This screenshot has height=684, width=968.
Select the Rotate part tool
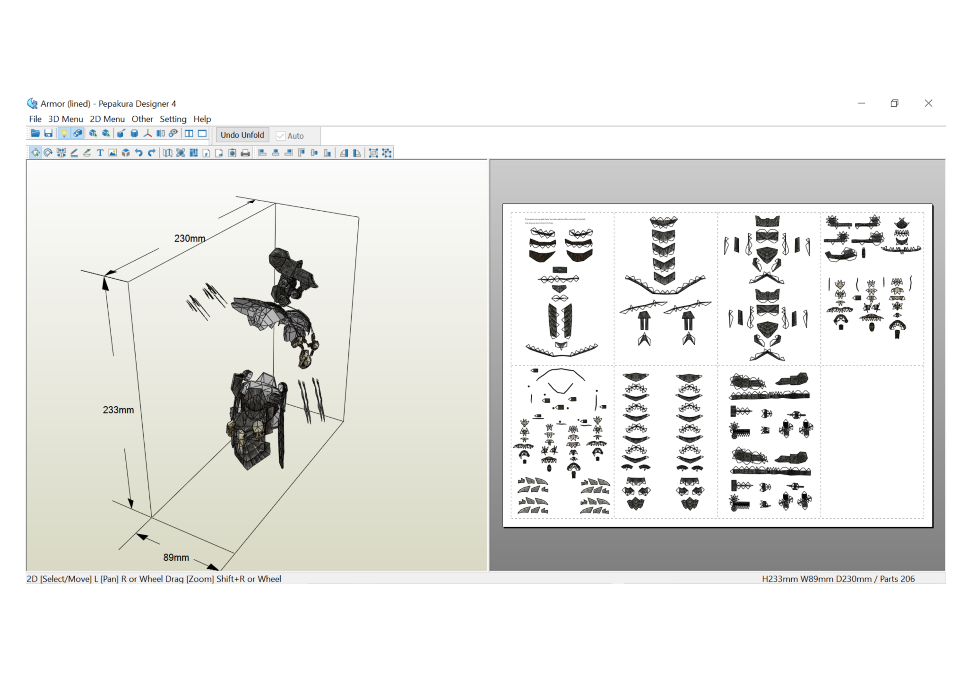[x=48, y=153]
